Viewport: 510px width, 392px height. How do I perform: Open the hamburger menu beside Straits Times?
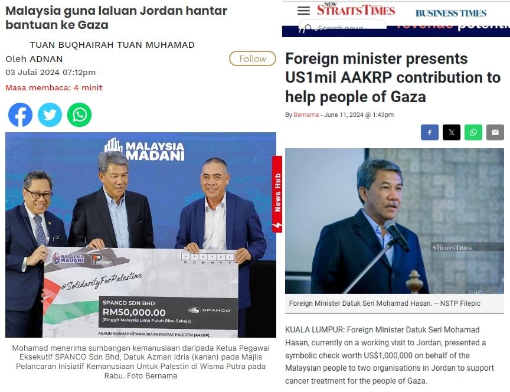(303, 11)
